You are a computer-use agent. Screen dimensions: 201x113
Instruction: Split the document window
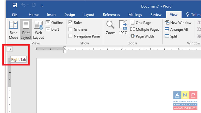(171, 36)
